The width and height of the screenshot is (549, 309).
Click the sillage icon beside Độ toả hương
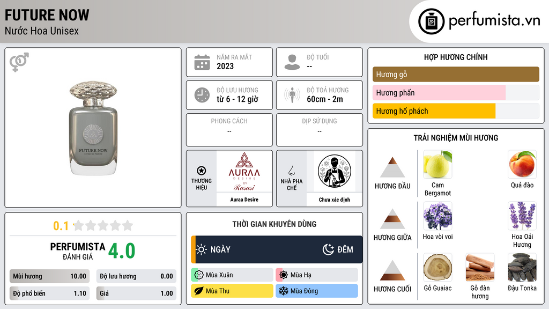(292, 95)
